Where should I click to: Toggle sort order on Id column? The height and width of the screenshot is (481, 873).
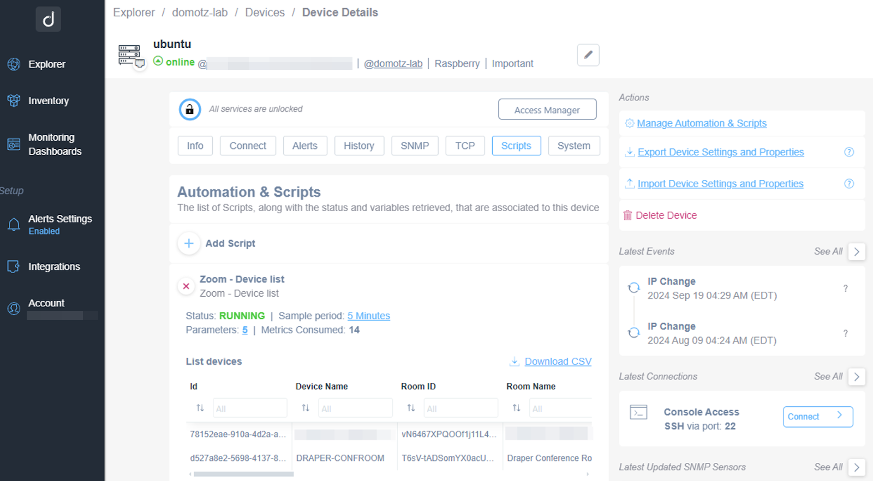pos(200,408)
